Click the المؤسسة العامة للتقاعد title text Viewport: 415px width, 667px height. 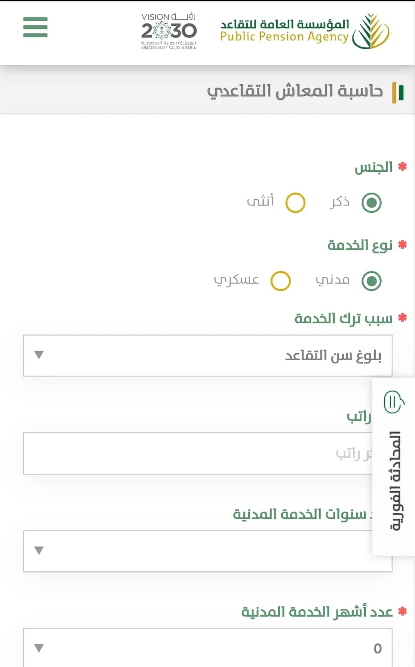pyautogui.click(x=285, y=24)
